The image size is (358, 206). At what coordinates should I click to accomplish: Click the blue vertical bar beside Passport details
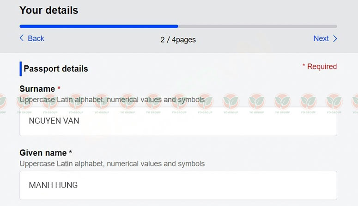[x=20, y=69]
